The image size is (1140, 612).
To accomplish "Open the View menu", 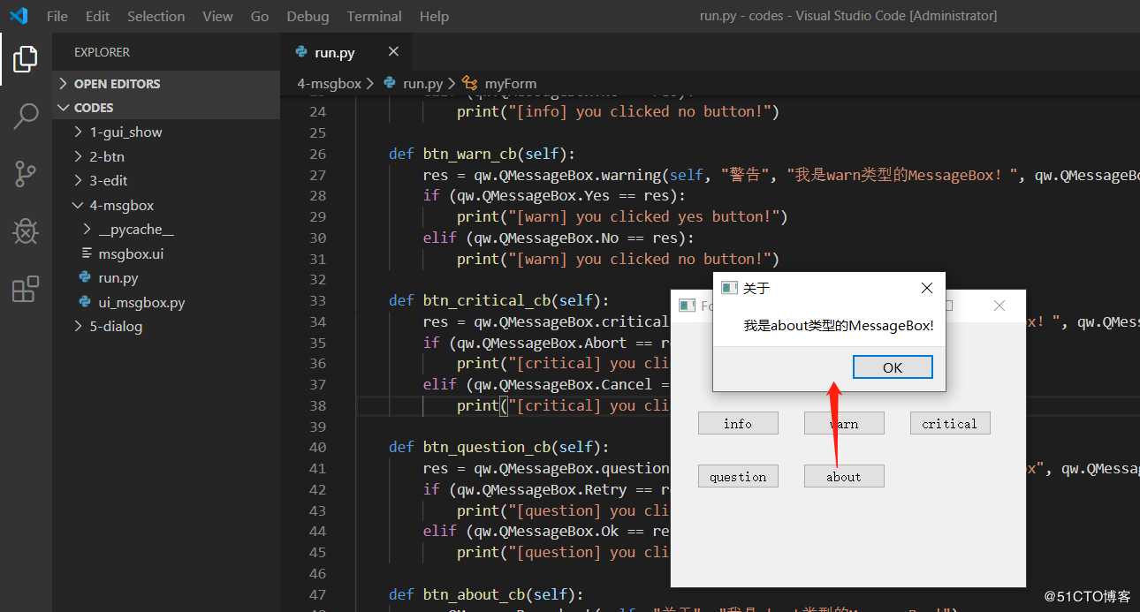I will point(217,16).
